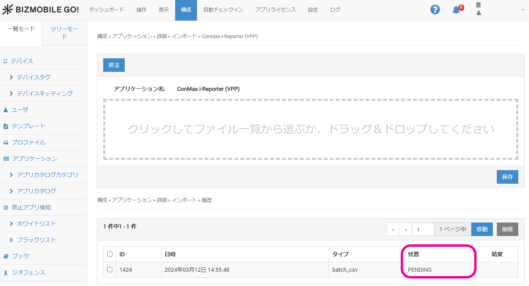The image size is (529, 286).
Task: Open デバイス in the sidebar
Action: click(x=22, y=61)
